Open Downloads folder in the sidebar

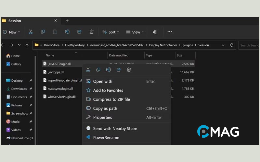pyautogui.click(x=19, y=89)
